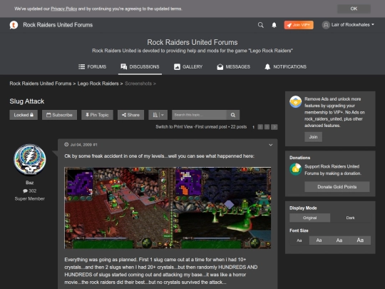Screen dimensions: 385x289
Task: Go to page 2 of posts
Action: point(260,127)
